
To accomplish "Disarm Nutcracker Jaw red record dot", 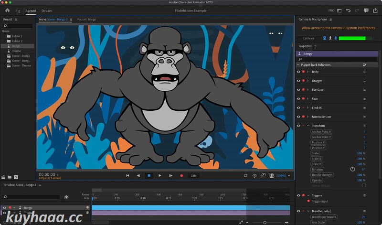I will 304,117.
